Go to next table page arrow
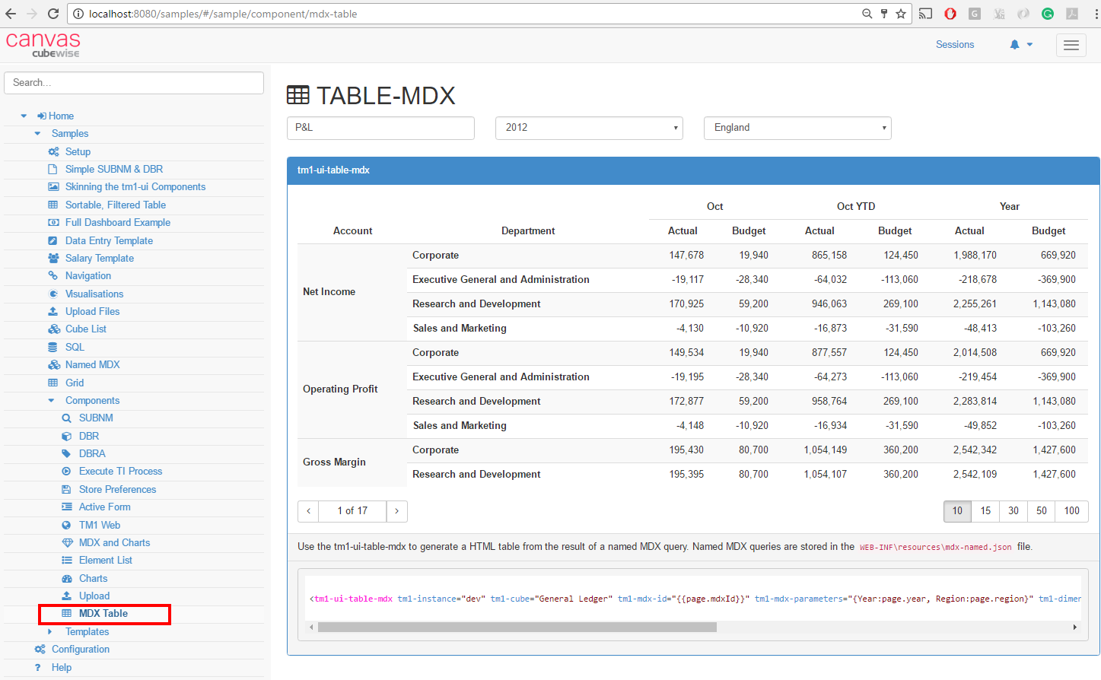Image resolution: width=1101 pixels, height=680 pixels. 396,511
